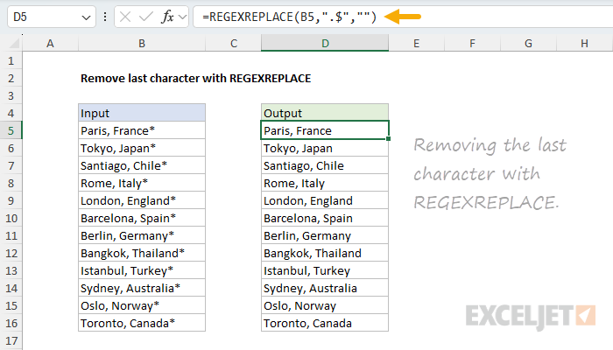Click the Enter checkmark formula icon
This screenshot has width=613, height=350.
[x=146, y=17]
